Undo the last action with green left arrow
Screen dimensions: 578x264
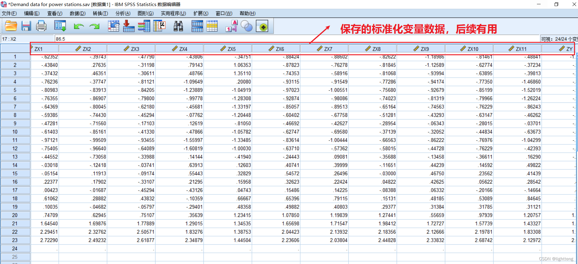click(x=79, y=26)
